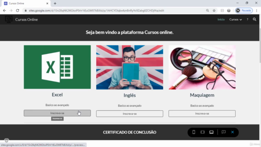261x147 pixels.
Task: Switch preview to large screen view
Action: tap(211, 132)
